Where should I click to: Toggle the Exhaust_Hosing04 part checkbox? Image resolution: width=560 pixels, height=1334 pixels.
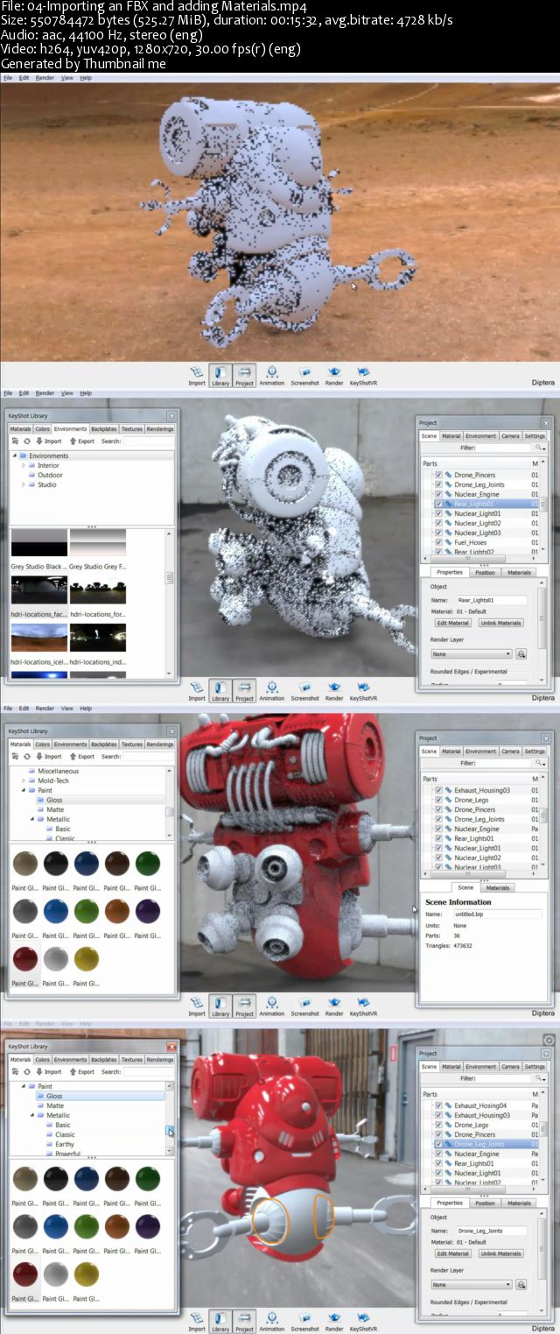[438, 1105]
